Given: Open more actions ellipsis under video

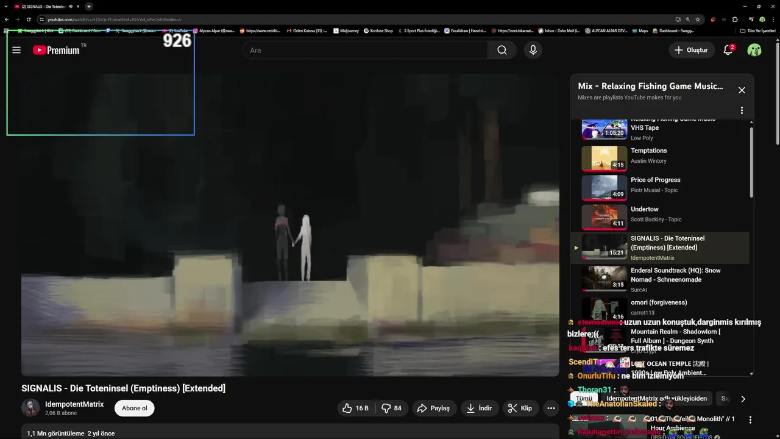Looking at the screenshot, I should 551,409.
